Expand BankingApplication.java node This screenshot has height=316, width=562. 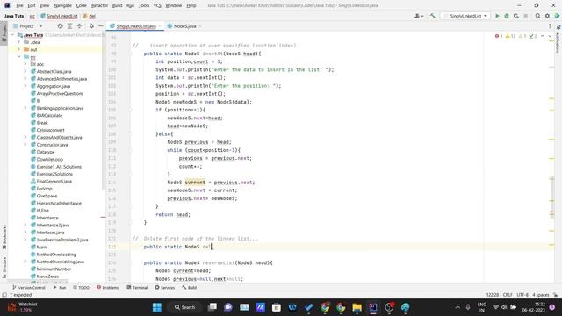click(x=25, y=108)
